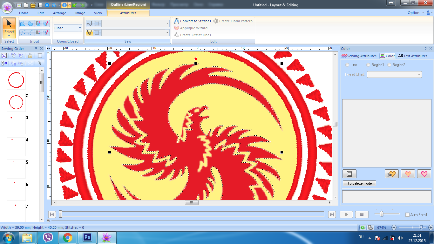
Task: Open the Close path type dropdown
Action: pyautogui.click(x=68, y=28)
